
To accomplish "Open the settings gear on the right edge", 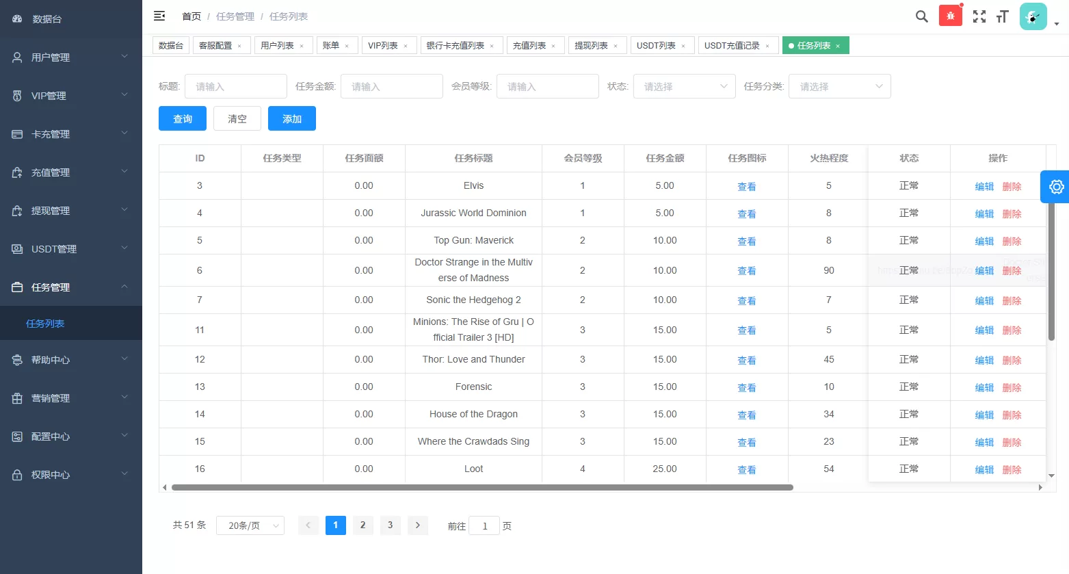I will click(x=1056, y=186).
